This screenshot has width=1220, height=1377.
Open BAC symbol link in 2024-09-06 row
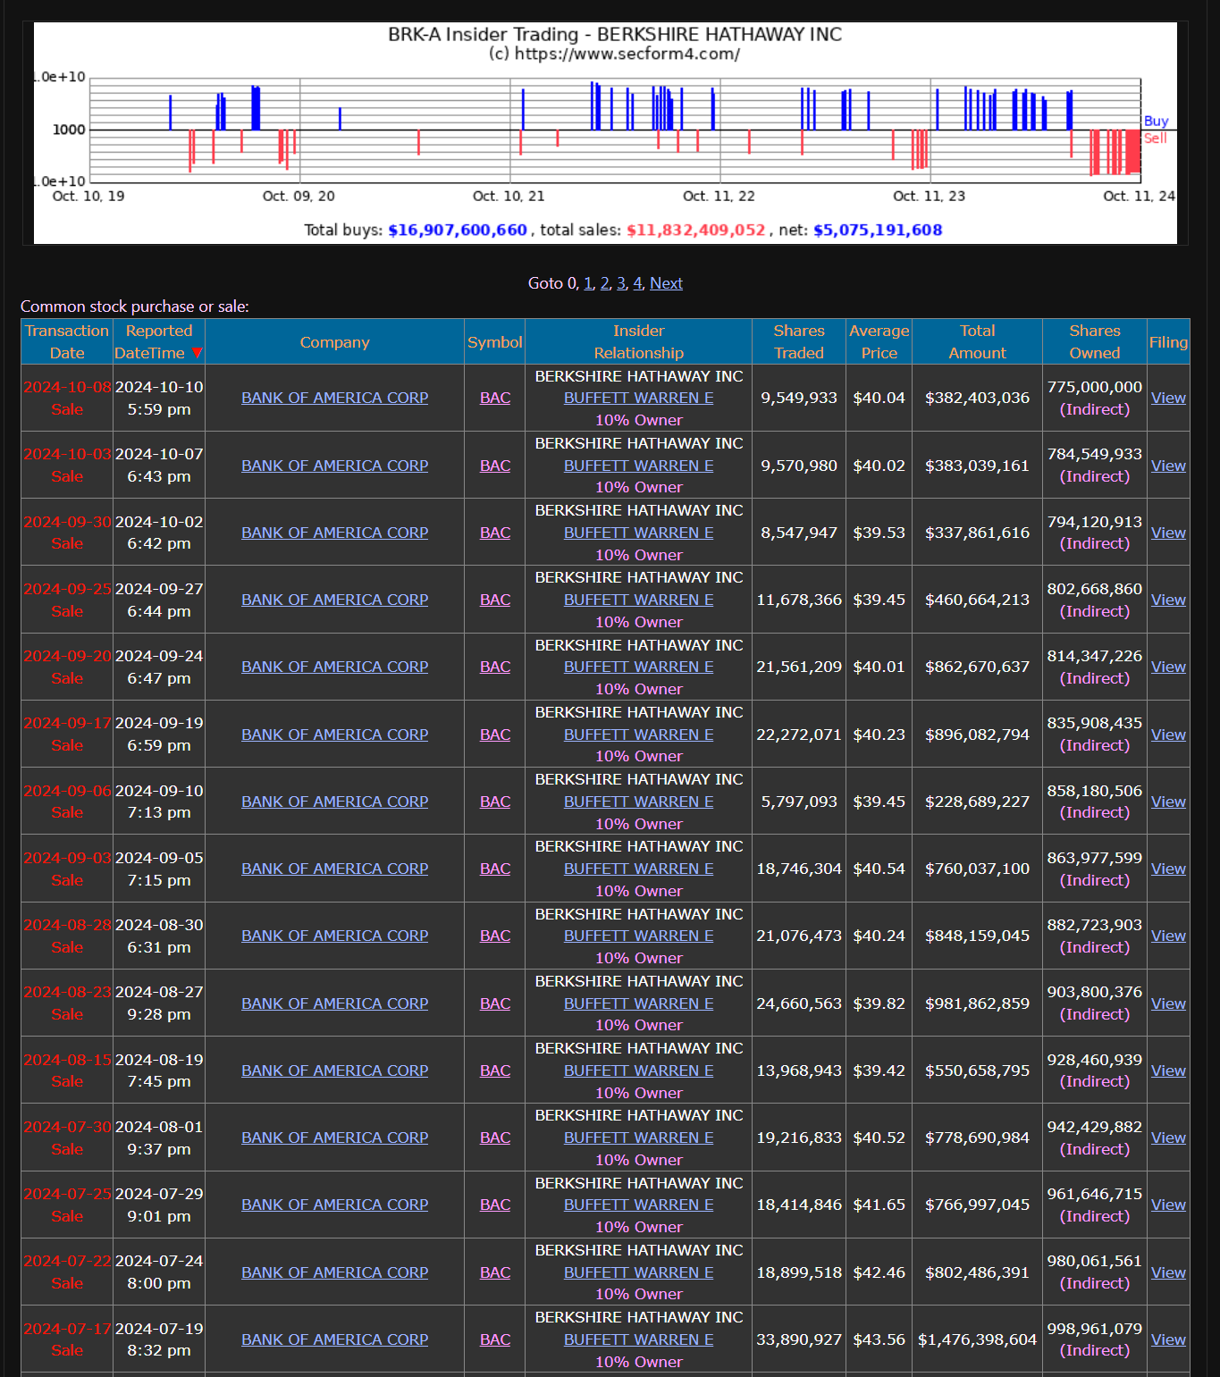495,802
